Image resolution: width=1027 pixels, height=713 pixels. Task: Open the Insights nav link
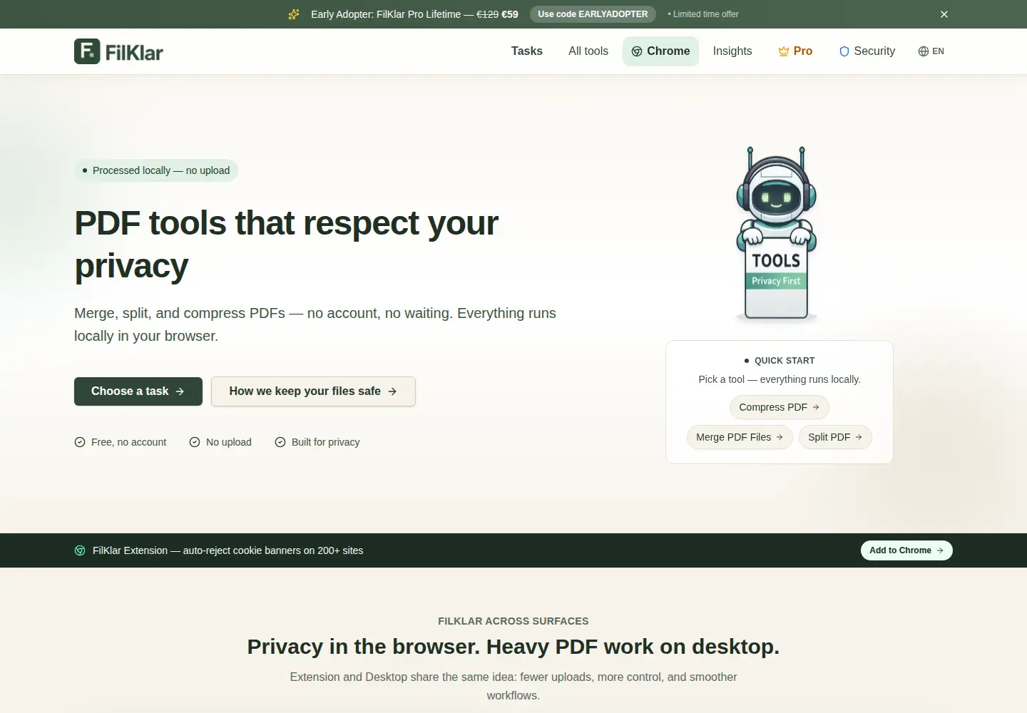pos(732,51)
